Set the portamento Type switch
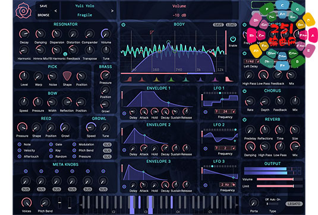The image size is (318, 215). tap(273, 204)
